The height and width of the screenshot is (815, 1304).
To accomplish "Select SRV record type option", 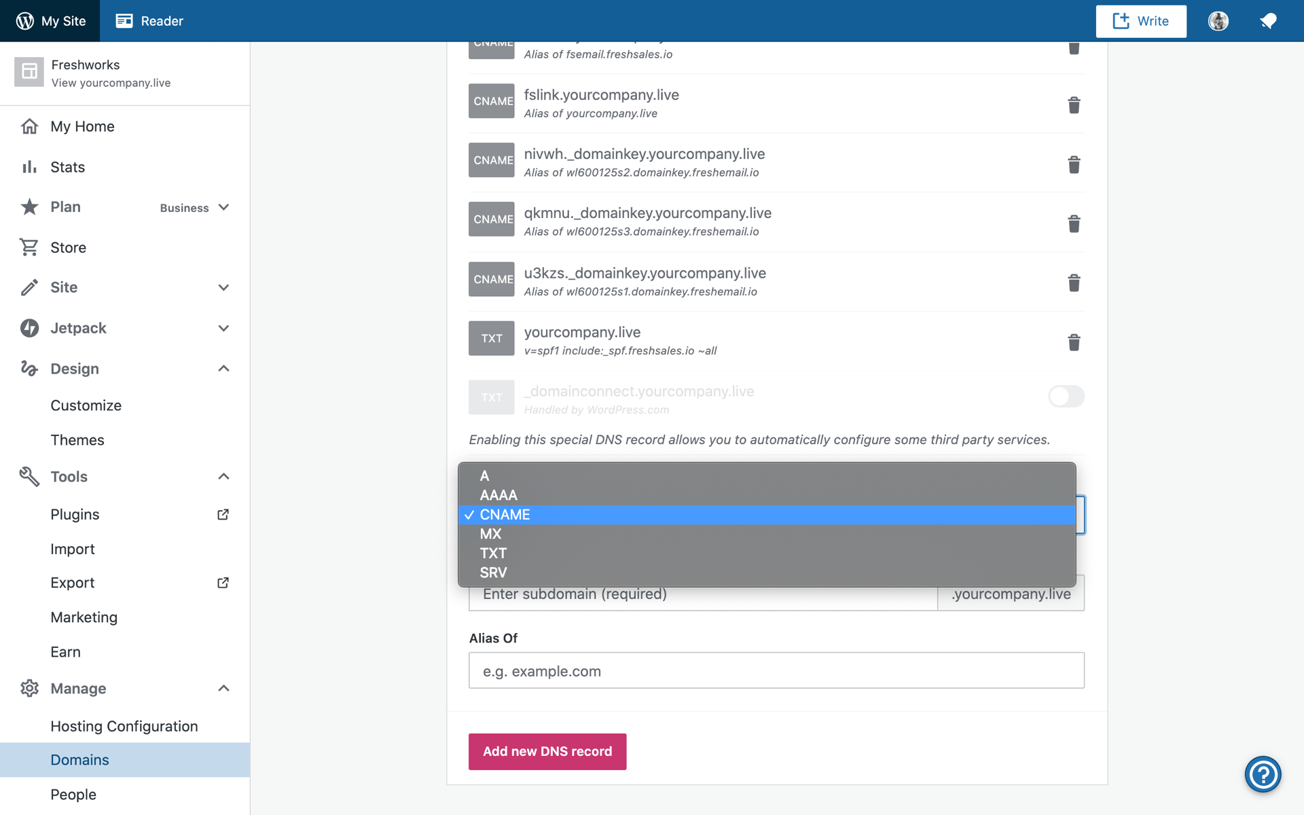I will (x=494, y=573).
